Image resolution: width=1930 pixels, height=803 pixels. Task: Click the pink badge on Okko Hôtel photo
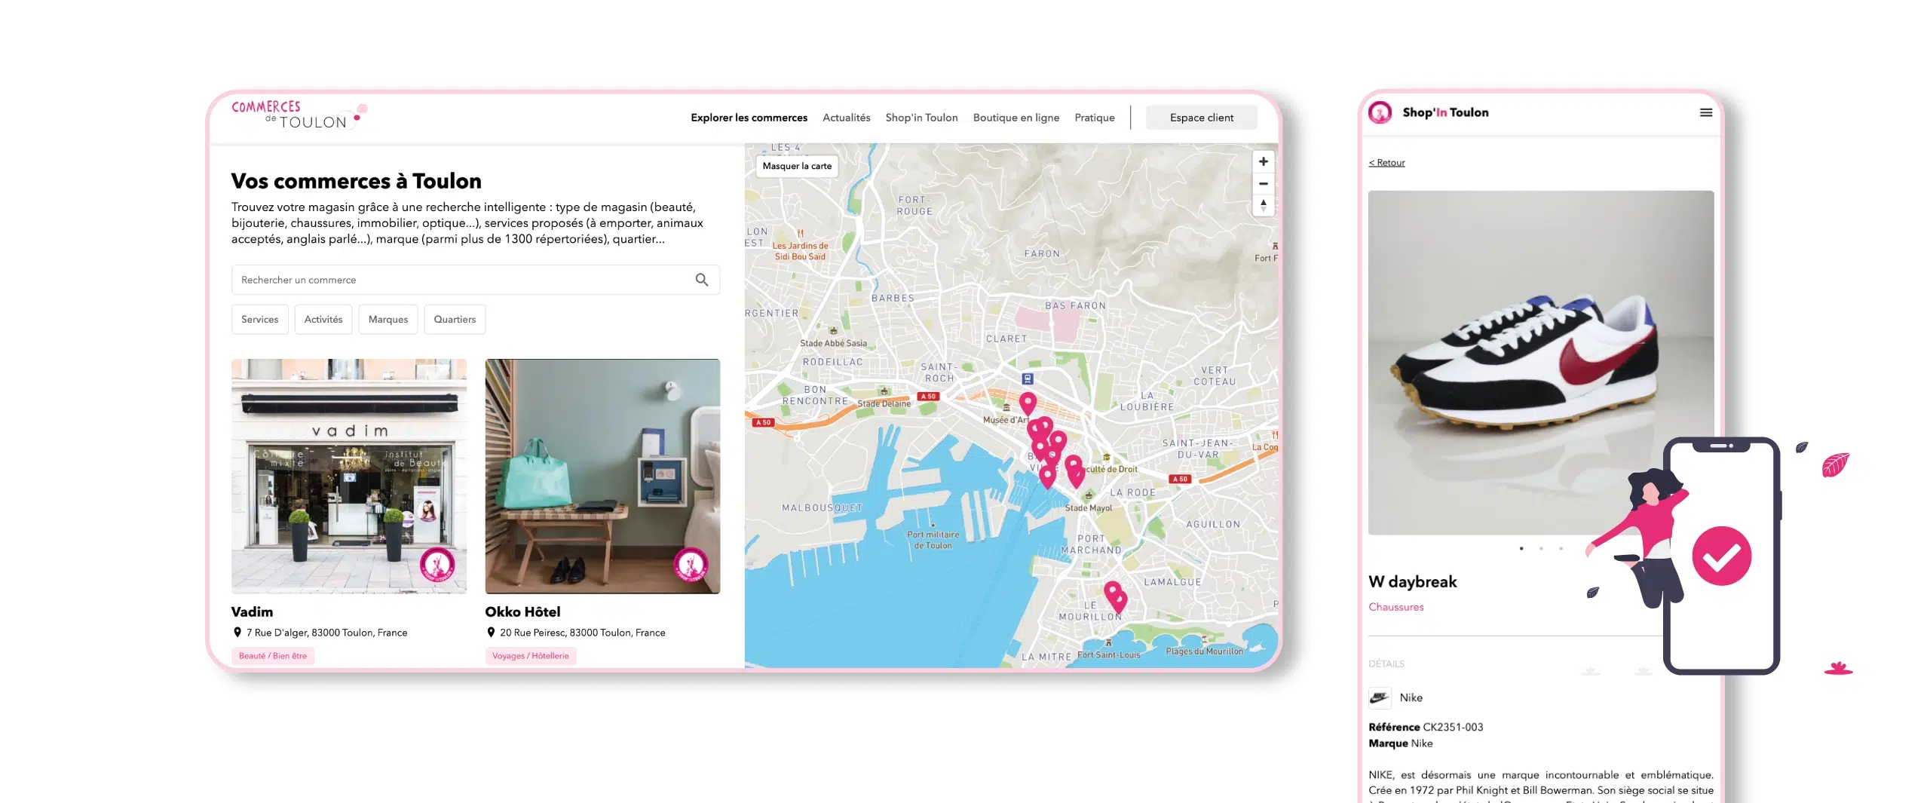[691, 565]
